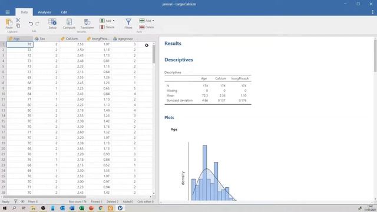Select the InorgPhos column header
The width and height of the screenshot is (377, 212).
tap(98, 39)
